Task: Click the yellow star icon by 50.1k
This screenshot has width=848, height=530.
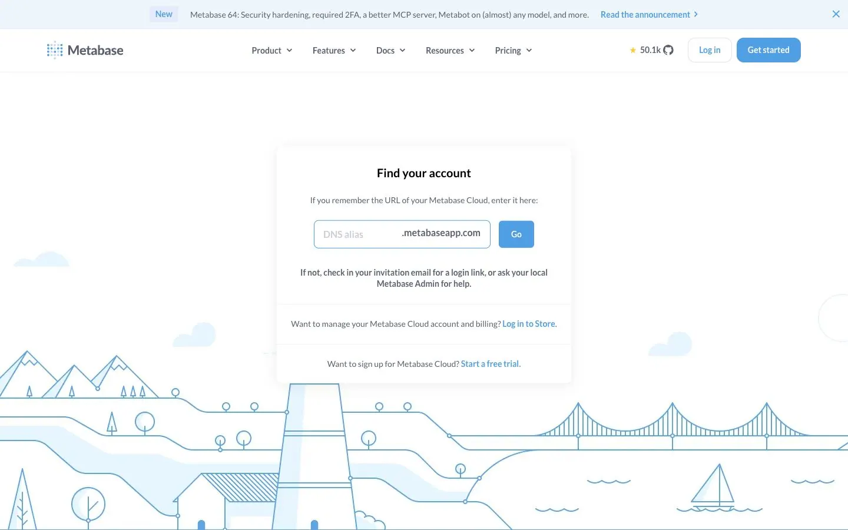Action: tap(633, 50)
